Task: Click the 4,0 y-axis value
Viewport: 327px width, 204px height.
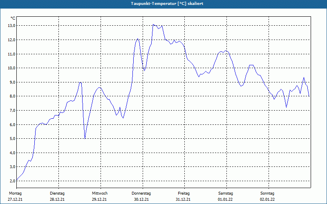Action: [13, 153]
